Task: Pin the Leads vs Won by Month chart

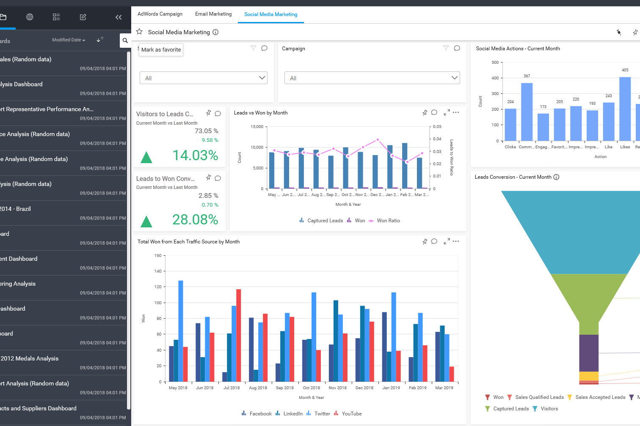Action: click(x=425, y=112)
